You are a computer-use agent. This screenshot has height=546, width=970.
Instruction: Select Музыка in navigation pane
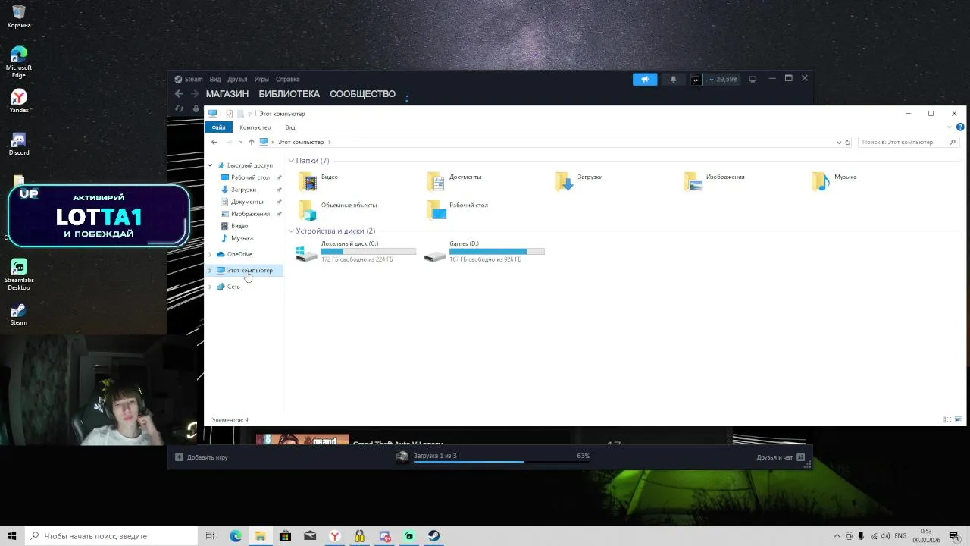(242, 238)
